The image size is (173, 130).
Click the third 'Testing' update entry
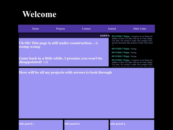(124, 56)
